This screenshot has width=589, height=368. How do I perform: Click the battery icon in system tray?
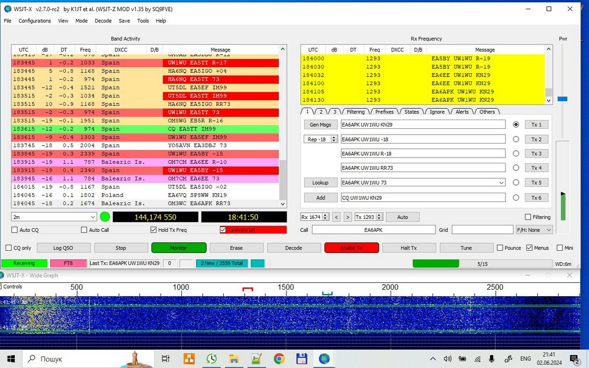(462, 359)
